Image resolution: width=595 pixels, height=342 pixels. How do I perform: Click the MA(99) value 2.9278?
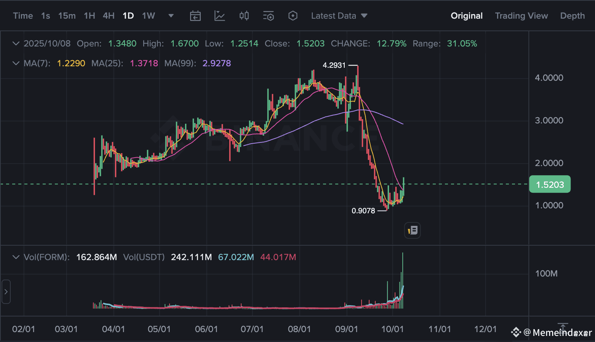tap(217, 63)
